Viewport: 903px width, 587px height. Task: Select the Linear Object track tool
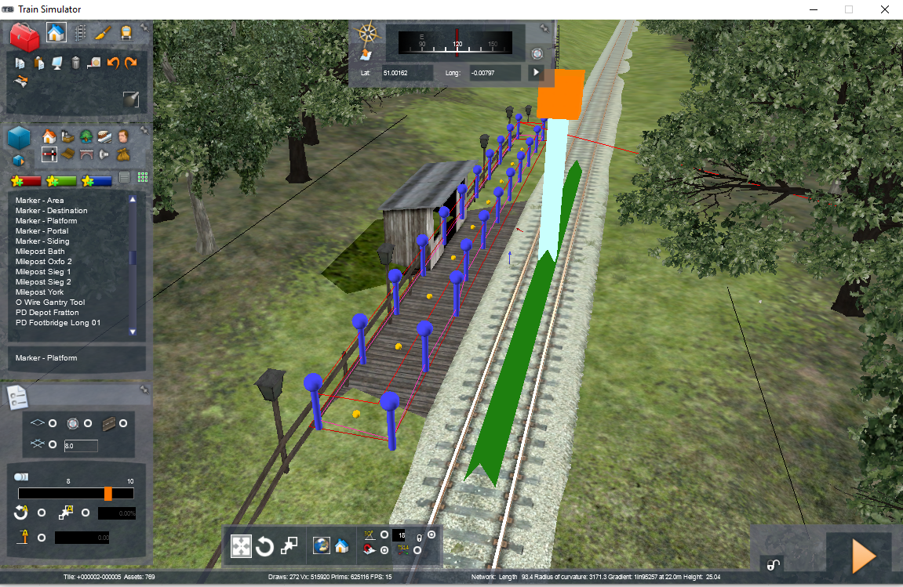79,33
